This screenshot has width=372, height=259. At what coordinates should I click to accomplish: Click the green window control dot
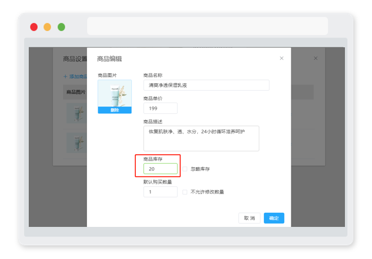[x=61, y=27]
